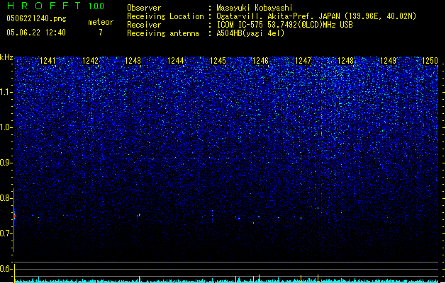446x283 pixels.
Task: Click the 1247 time axis label
Action: point(303,61)
